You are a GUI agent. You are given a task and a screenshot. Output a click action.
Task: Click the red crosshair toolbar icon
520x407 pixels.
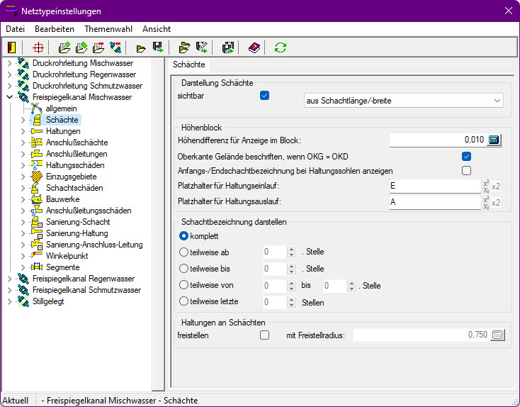(39, 48)
